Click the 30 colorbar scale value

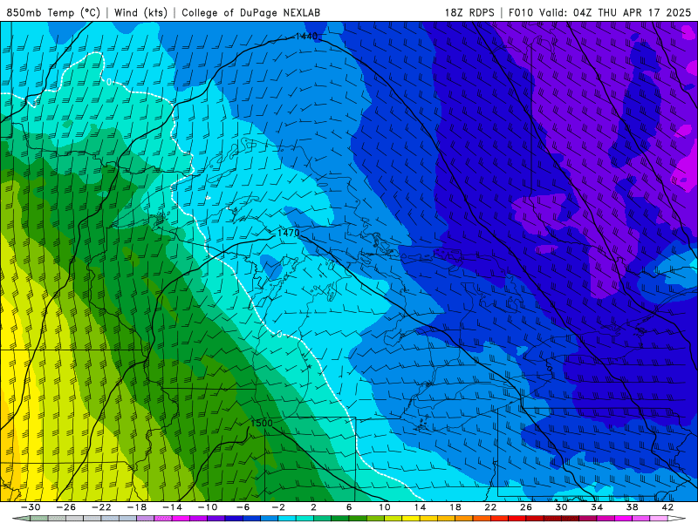(561, 507)
